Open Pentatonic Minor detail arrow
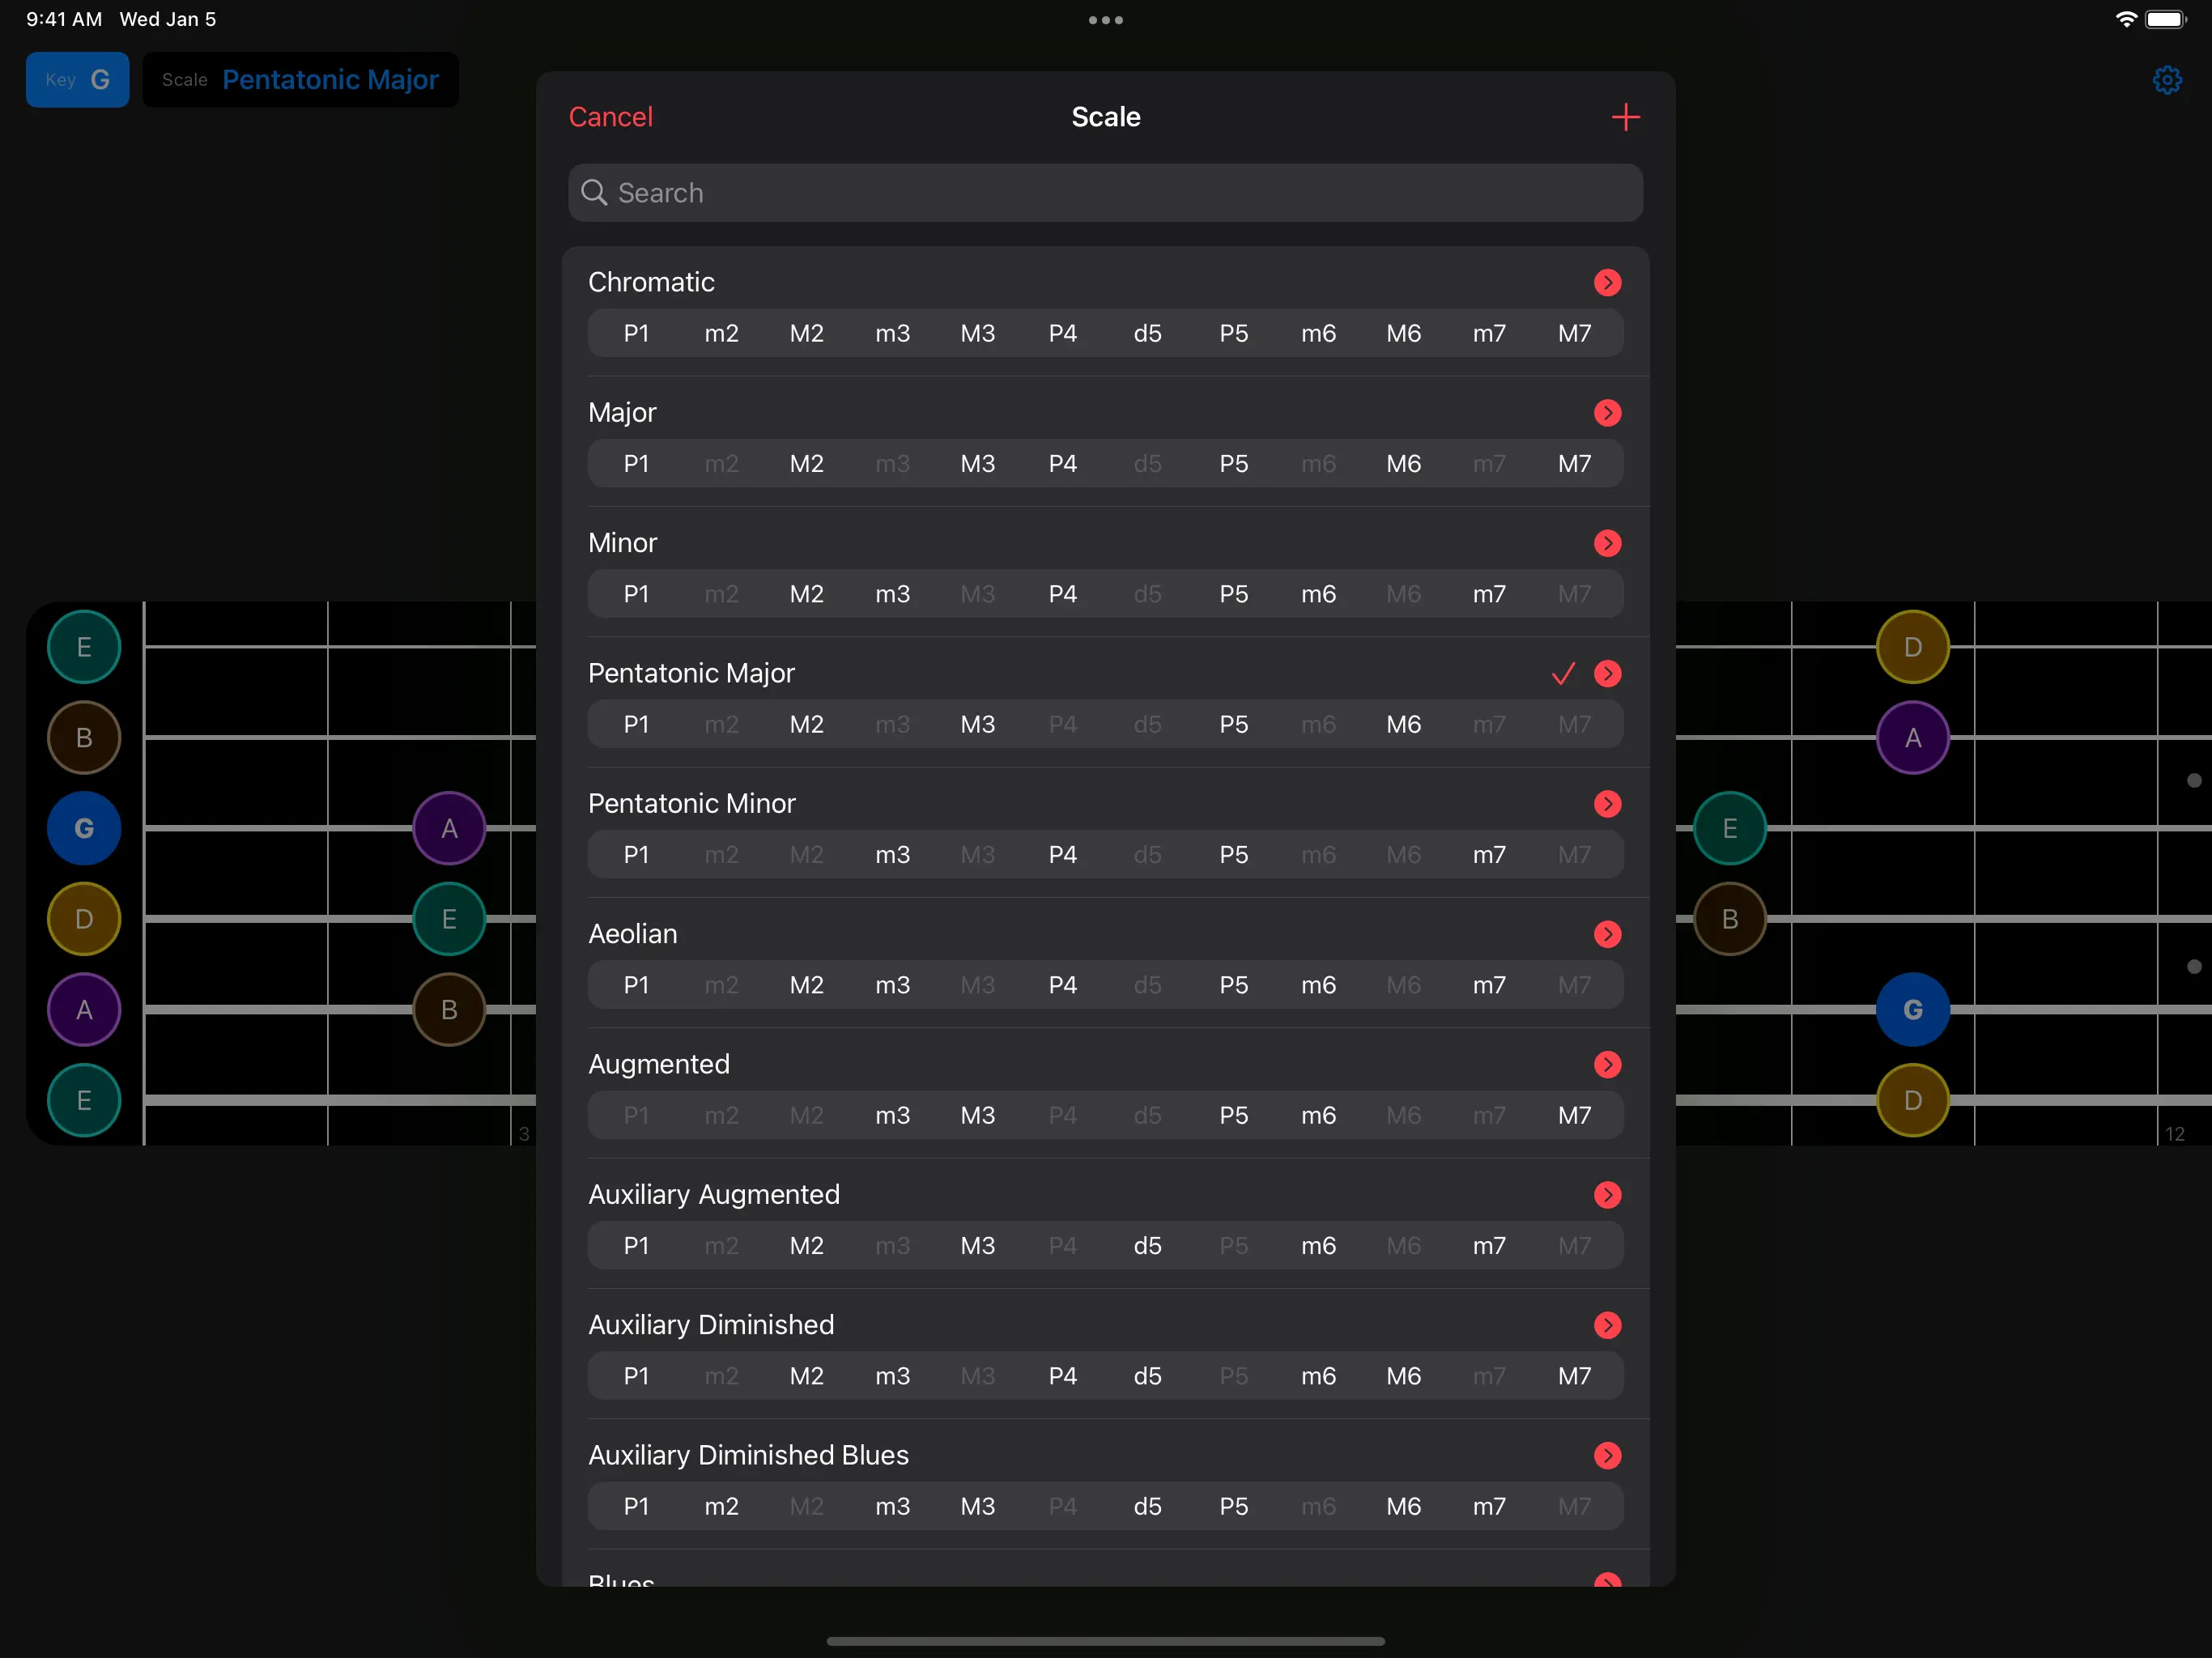The width and height of the screenshot is (2212, 1658). click(1607, 803)
